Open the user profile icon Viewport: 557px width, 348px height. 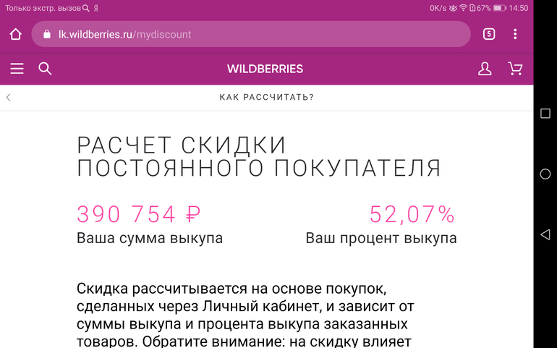tap(485, 69)
